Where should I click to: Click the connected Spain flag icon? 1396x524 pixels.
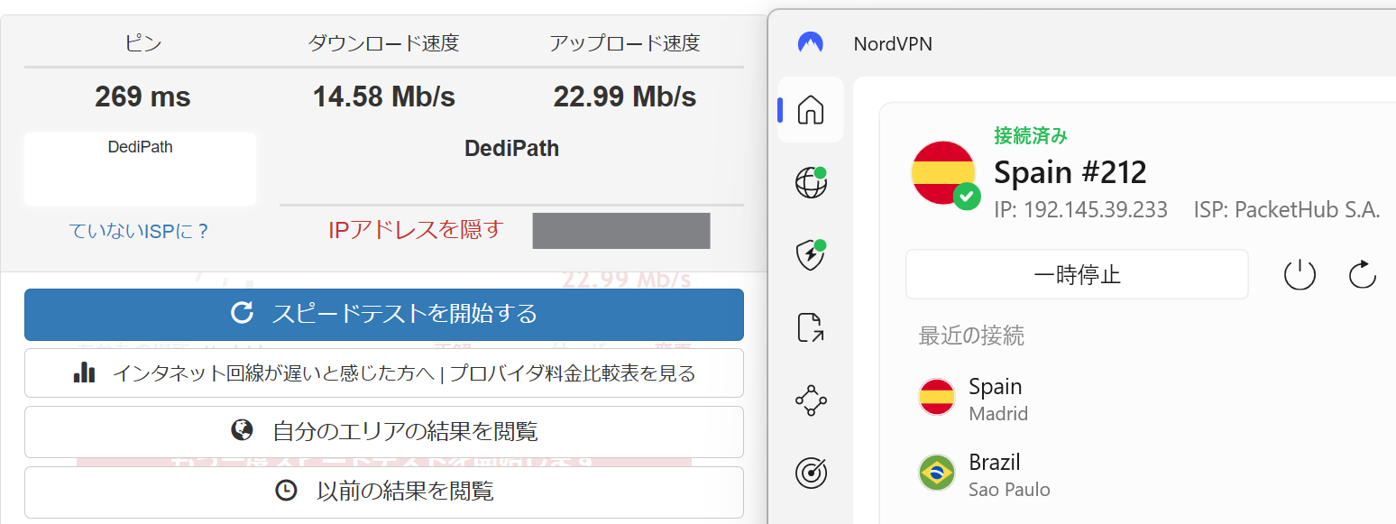tap(943, 173)
